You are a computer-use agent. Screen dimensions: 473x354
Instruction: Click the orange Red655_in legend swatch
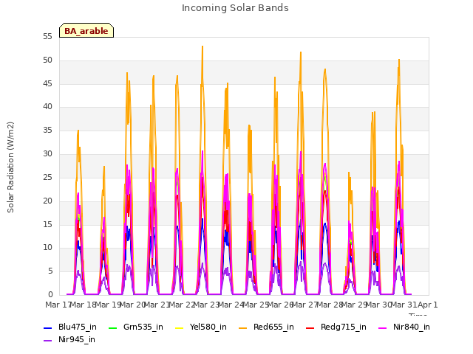[243, 327]
